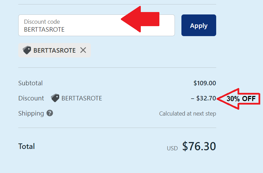Click the tag icon in the BERTTASROTE chip
The height and width of the screenshot is (173, 263).
27,50
